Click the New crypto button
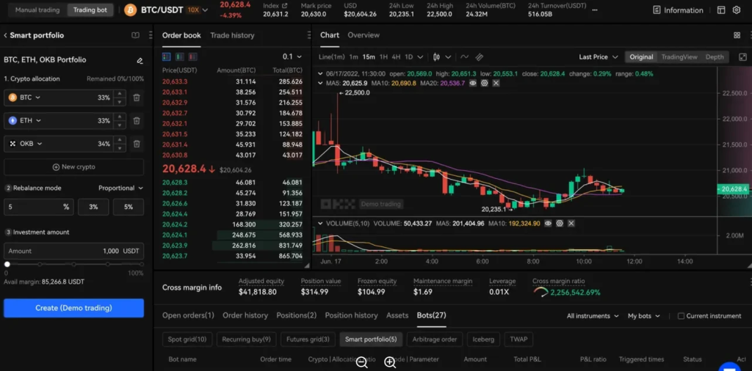752x371 pixels. pos(73,166)
